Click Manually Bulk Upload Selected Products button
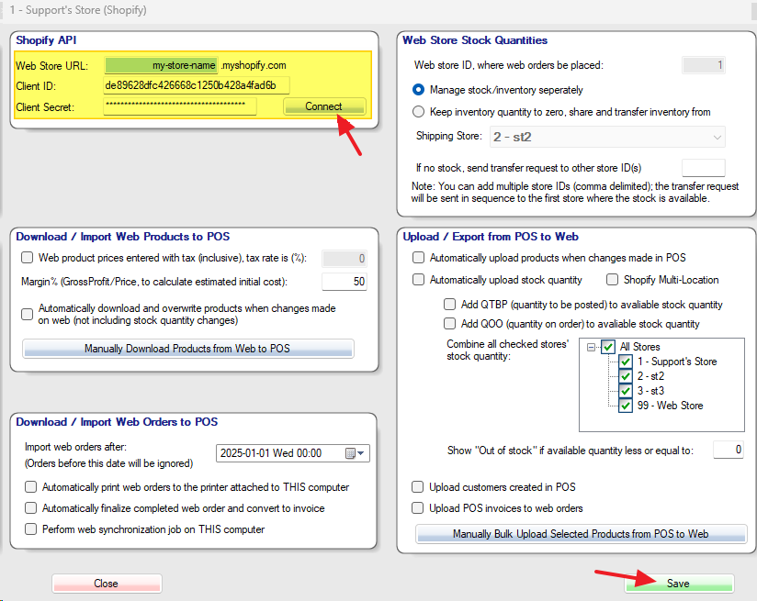Screen dimensions: 757x601 point(581,534)
